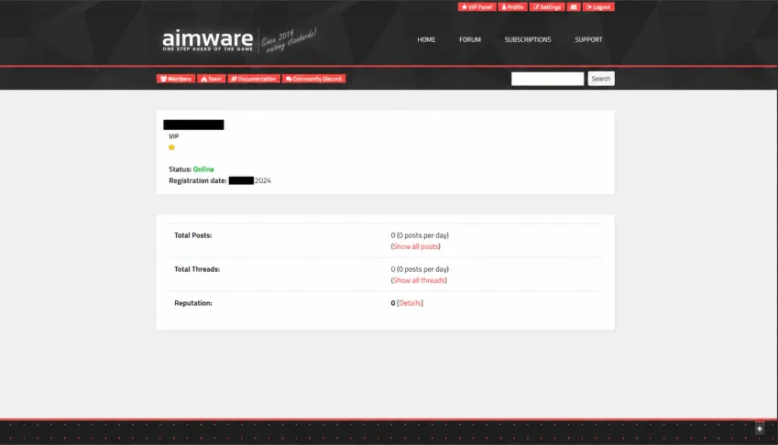Focus the forum search input field
Viewport: 778px width, 445px height.
pyautogui.click(x=547, y=79)
